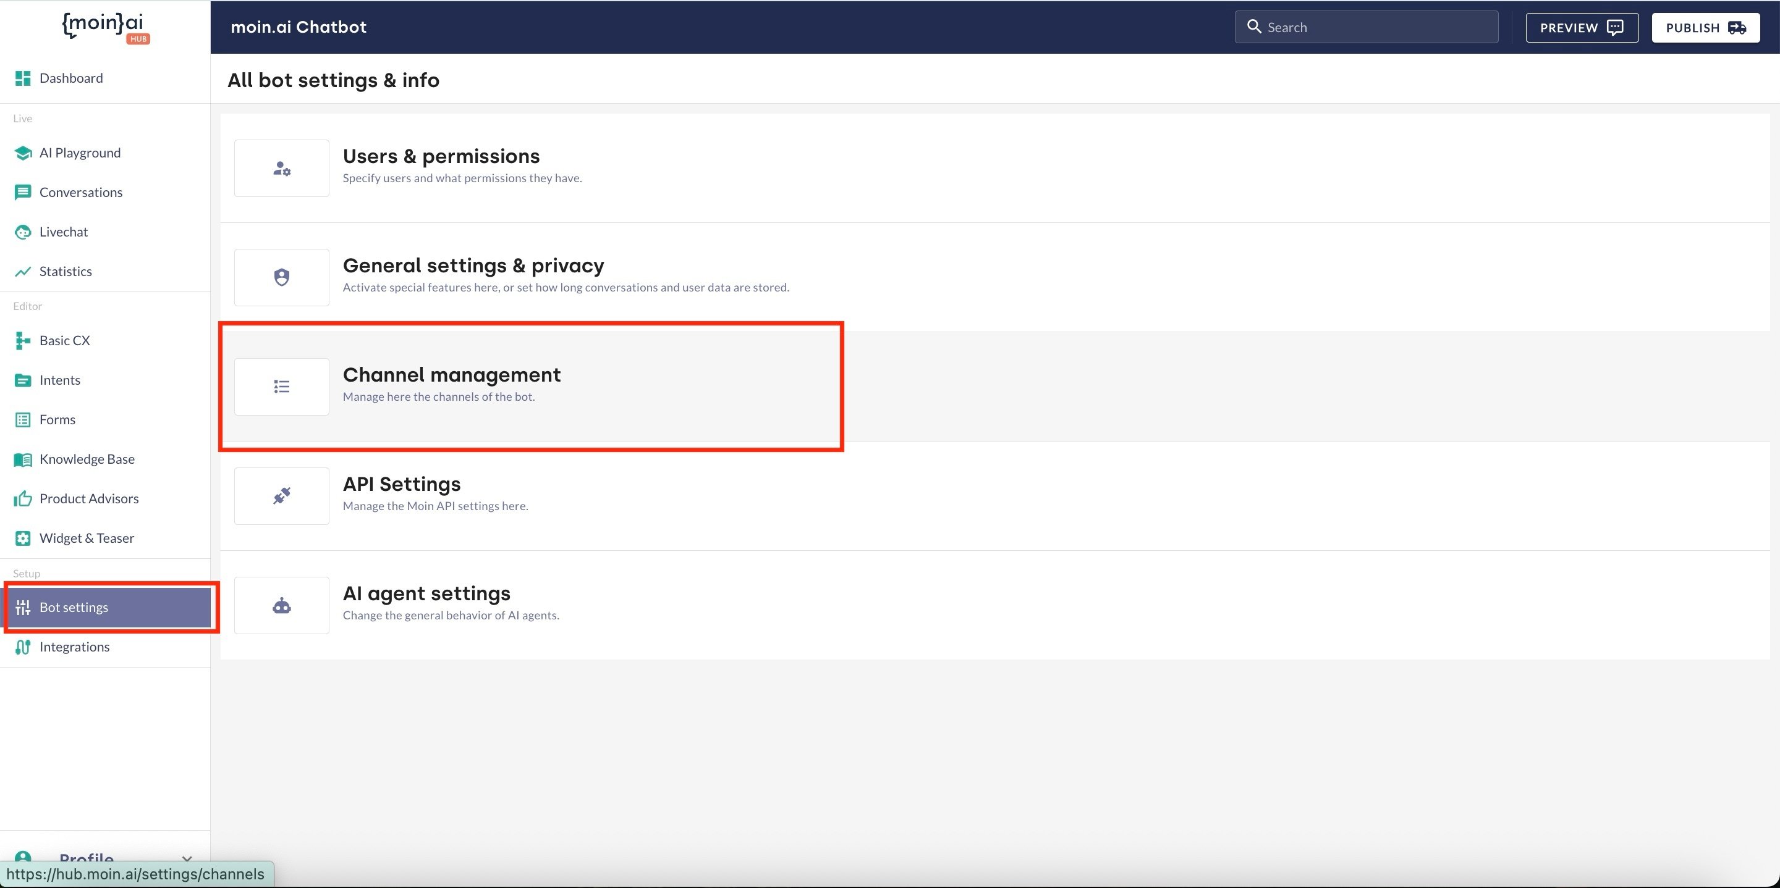Open AI Playground in the sidebar
1780x888 pixels.
tap(105, 153)
